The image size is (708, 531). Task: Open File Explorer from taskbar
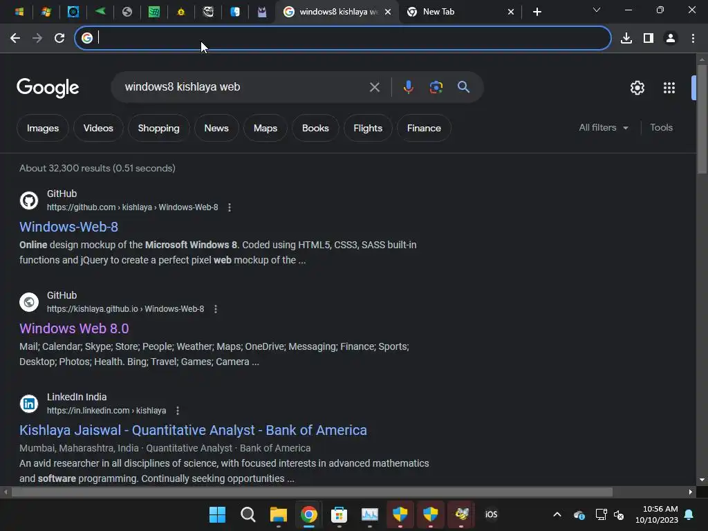click(278, 514)
